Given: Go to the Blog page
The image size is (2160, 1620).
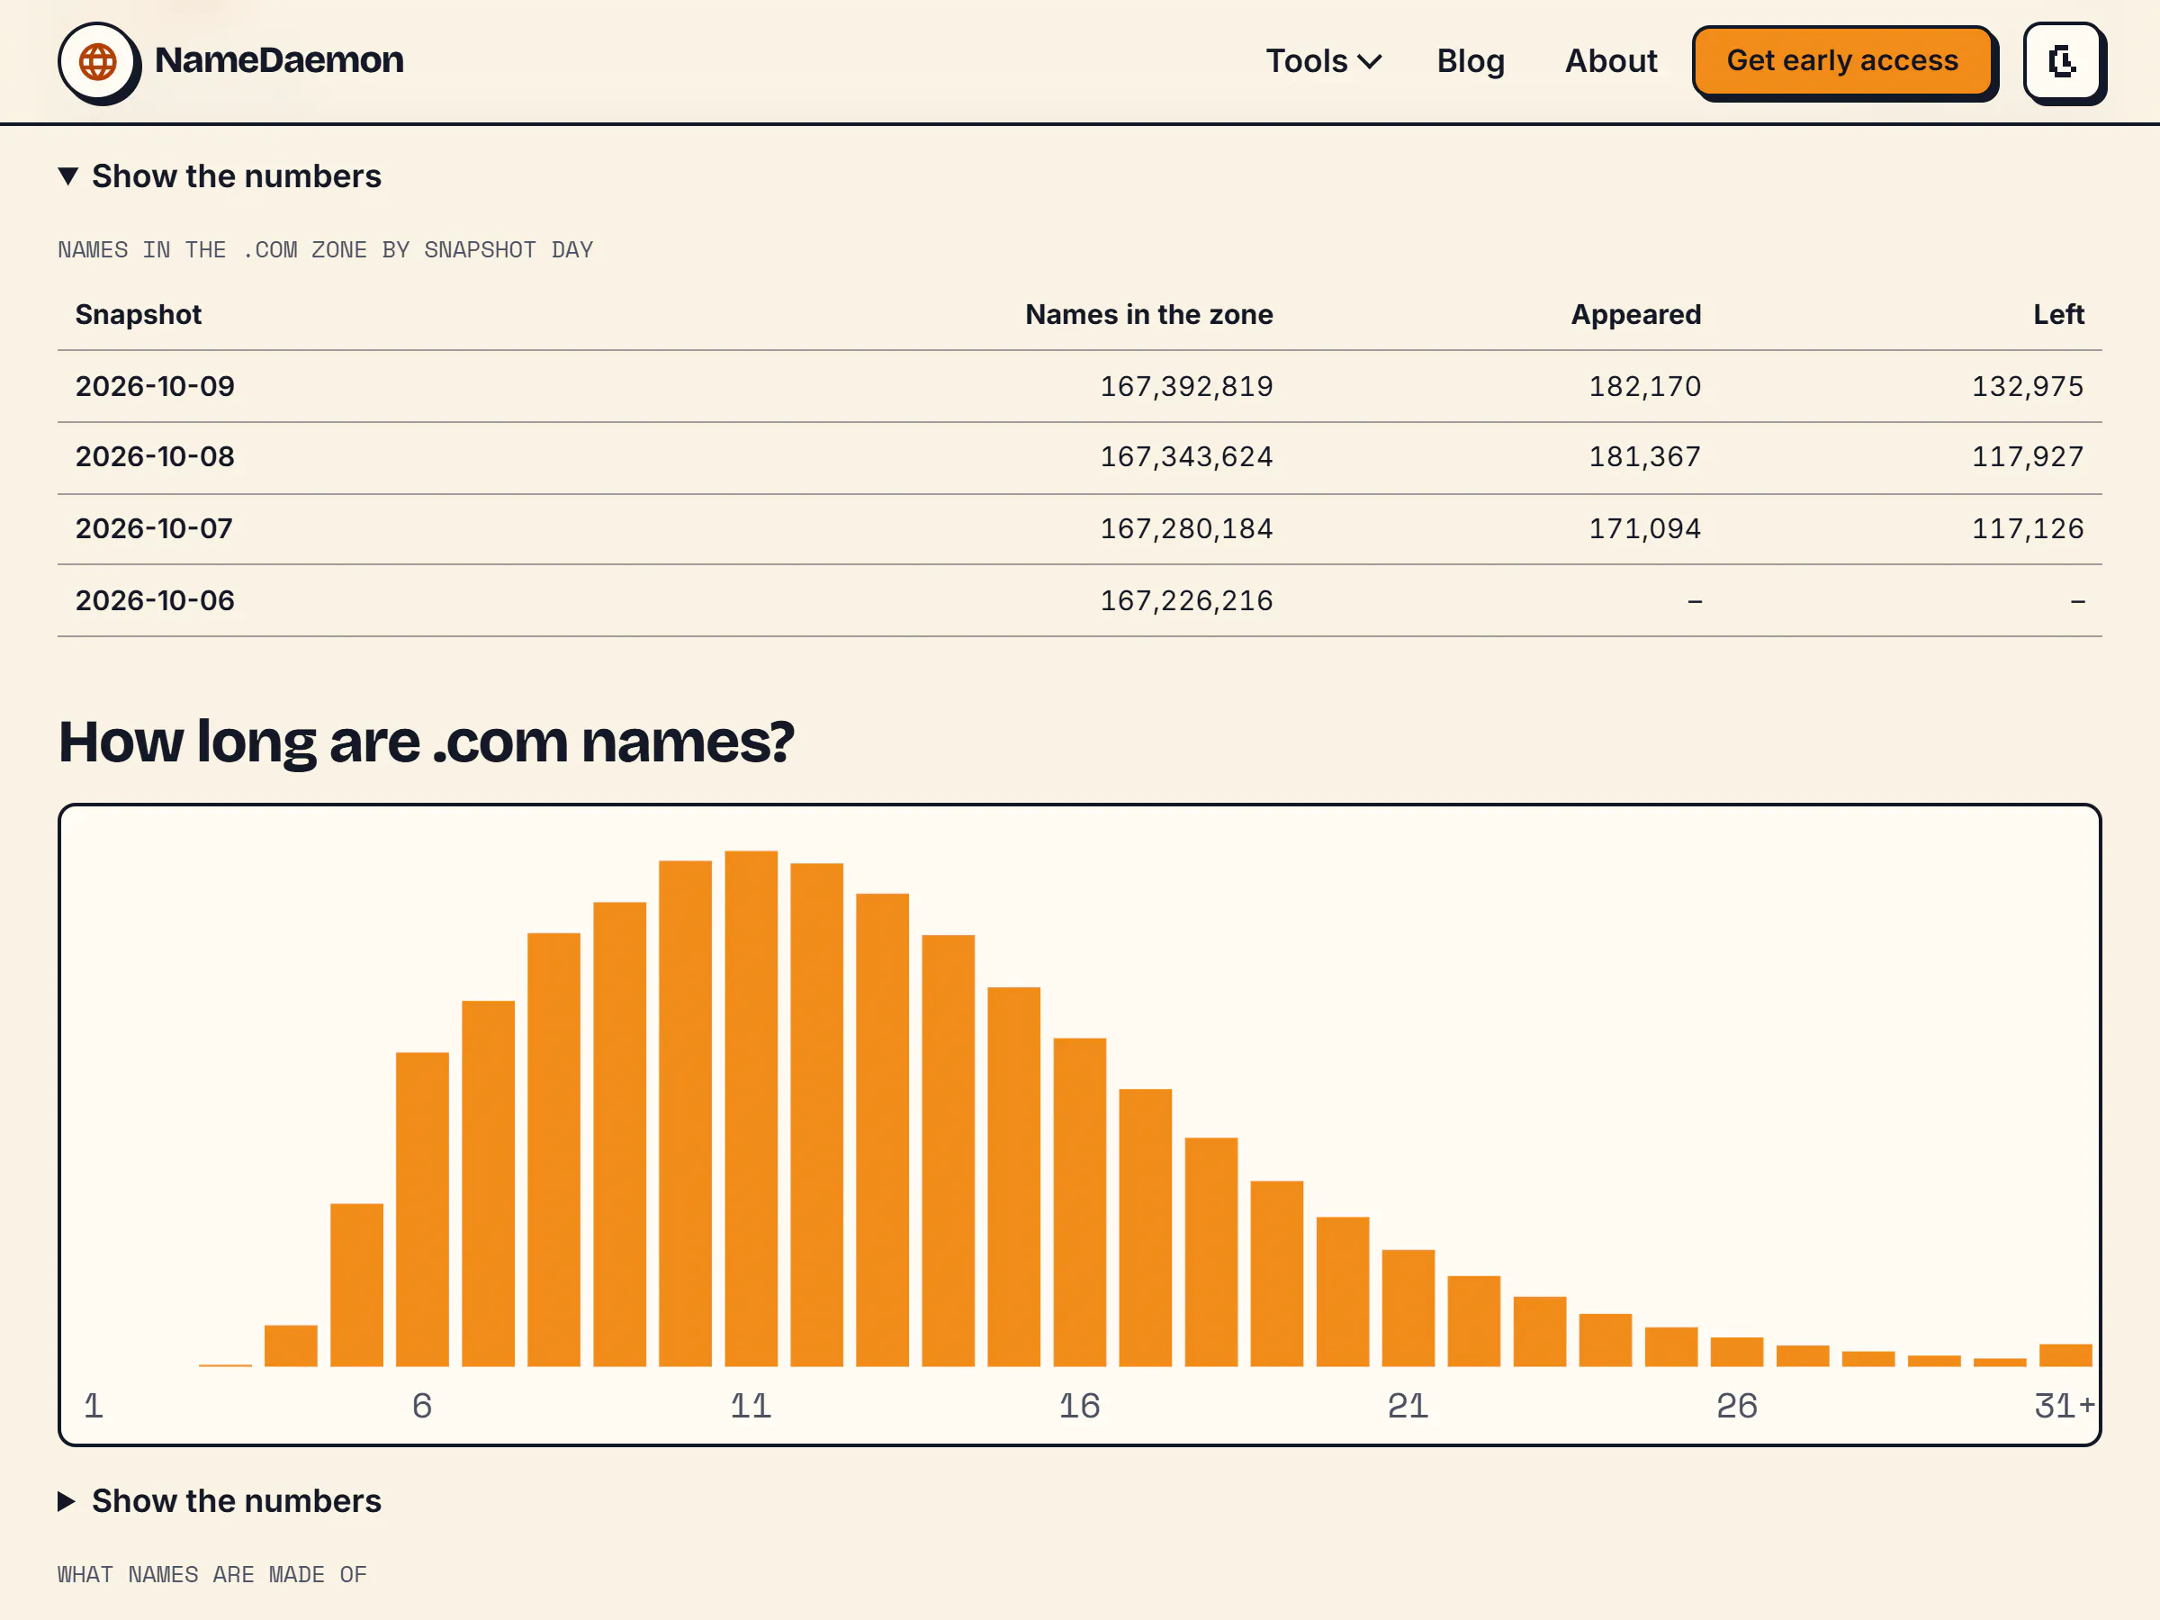Looking at the screenshot, I should tap(1471, 60).
